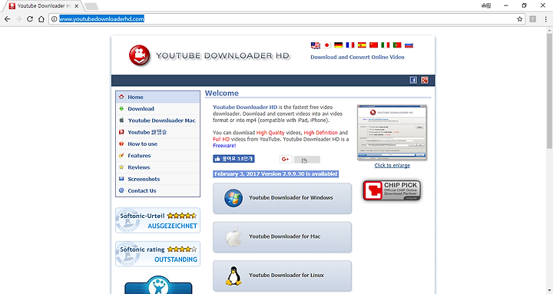553x294 pixels.
Task: Select the Japanese flag language
Action: [x=327, y=45]
